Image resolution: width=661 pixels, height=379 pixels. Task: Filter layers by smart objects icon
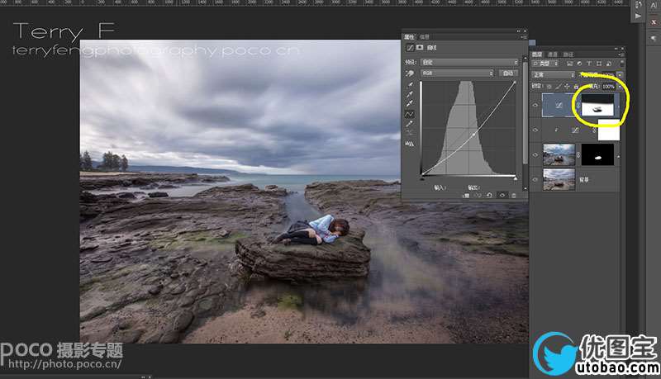[x=609, y=63]
